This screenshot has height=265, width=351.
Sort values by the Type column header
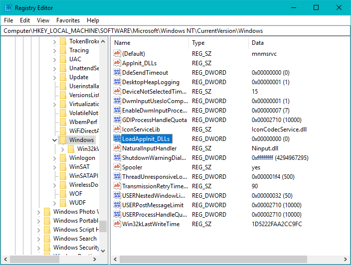pos(219,43)
